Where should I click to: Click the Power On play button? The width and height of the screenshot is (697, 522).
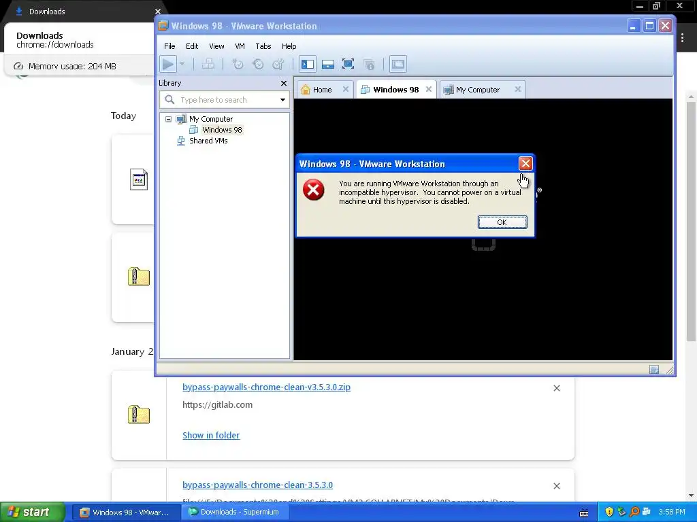[x=168, y=65]
